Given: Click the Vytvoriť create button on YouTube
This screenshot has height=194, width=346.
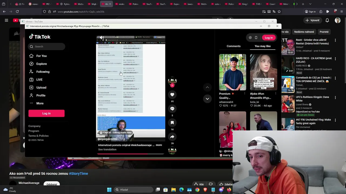Looking at the screenshot, I should [x=312, y=20].
